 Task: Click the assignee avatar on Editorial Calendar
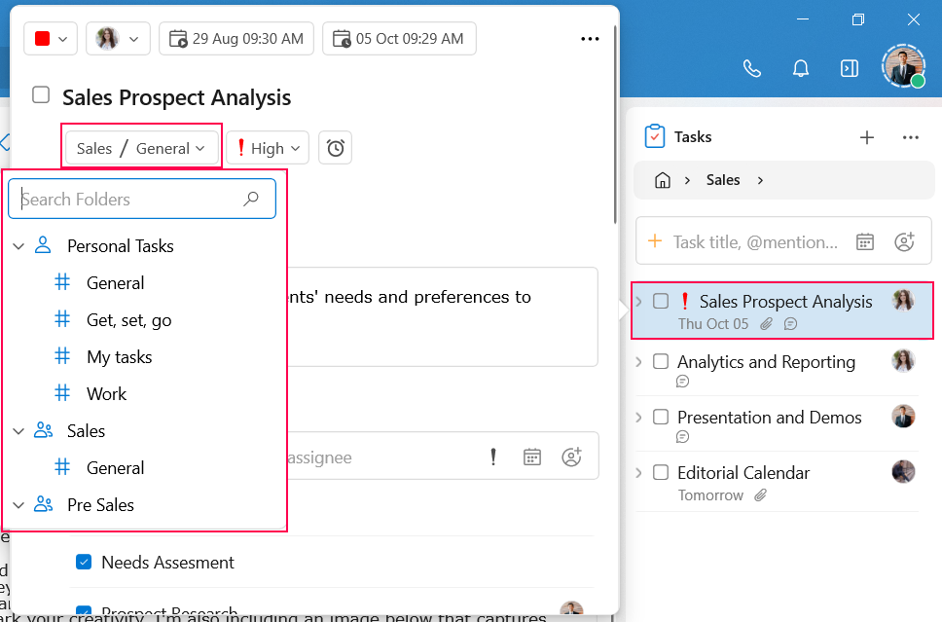(x=903, y=472)
